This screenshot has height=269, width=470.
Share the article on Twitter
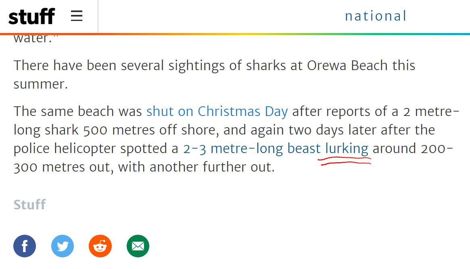click(x=63, y=246)
